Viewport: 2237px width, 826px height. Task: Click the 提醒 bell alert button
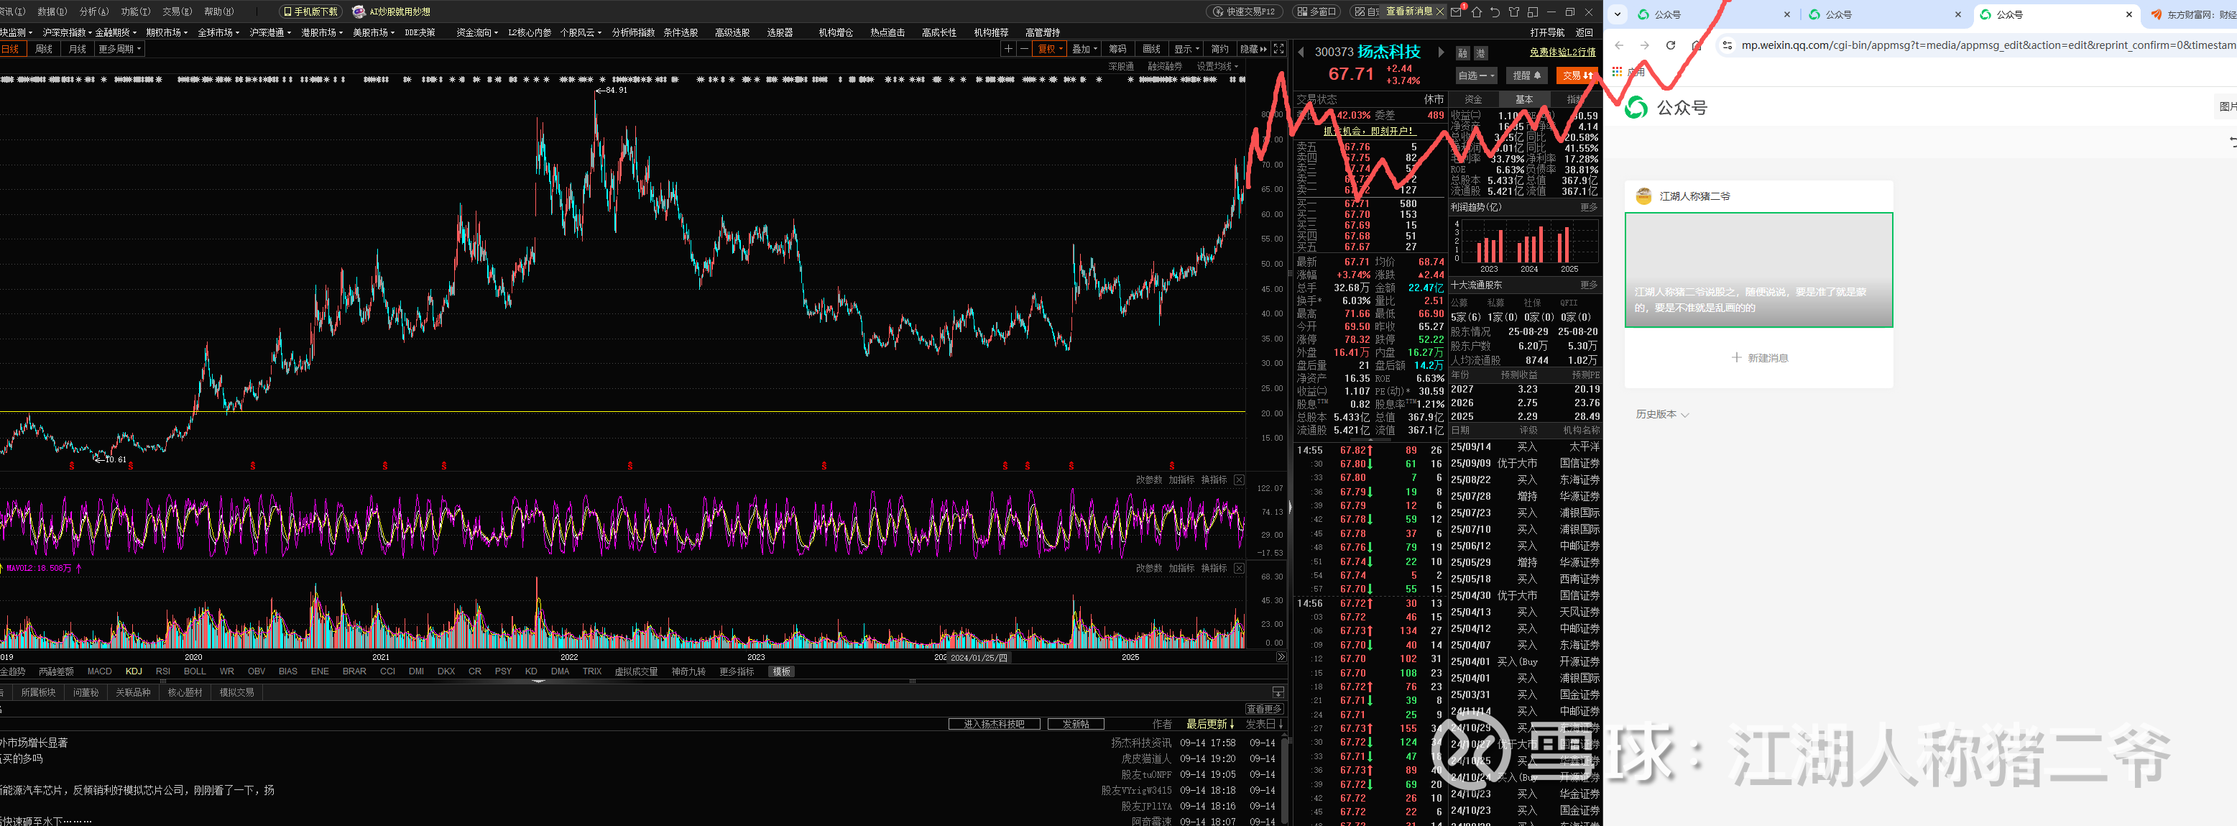(1526, 75)
